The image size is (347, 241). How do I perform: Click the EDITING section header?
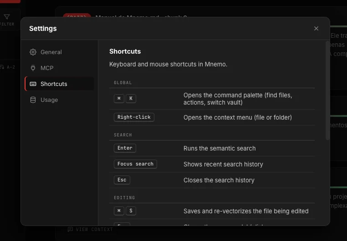[x=124, y=198]
